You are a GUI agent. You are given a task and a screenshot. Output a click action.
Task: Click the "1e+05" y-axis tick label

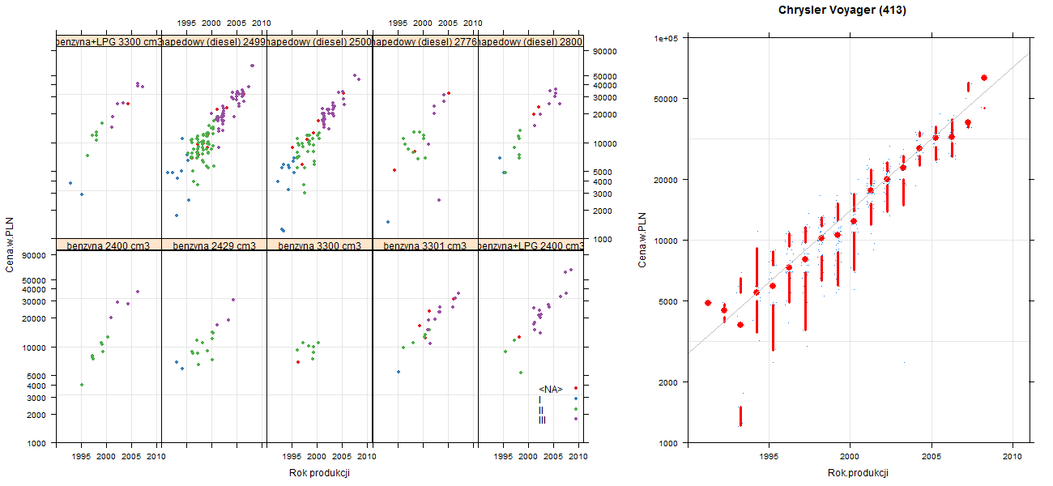tap(667, 38)
